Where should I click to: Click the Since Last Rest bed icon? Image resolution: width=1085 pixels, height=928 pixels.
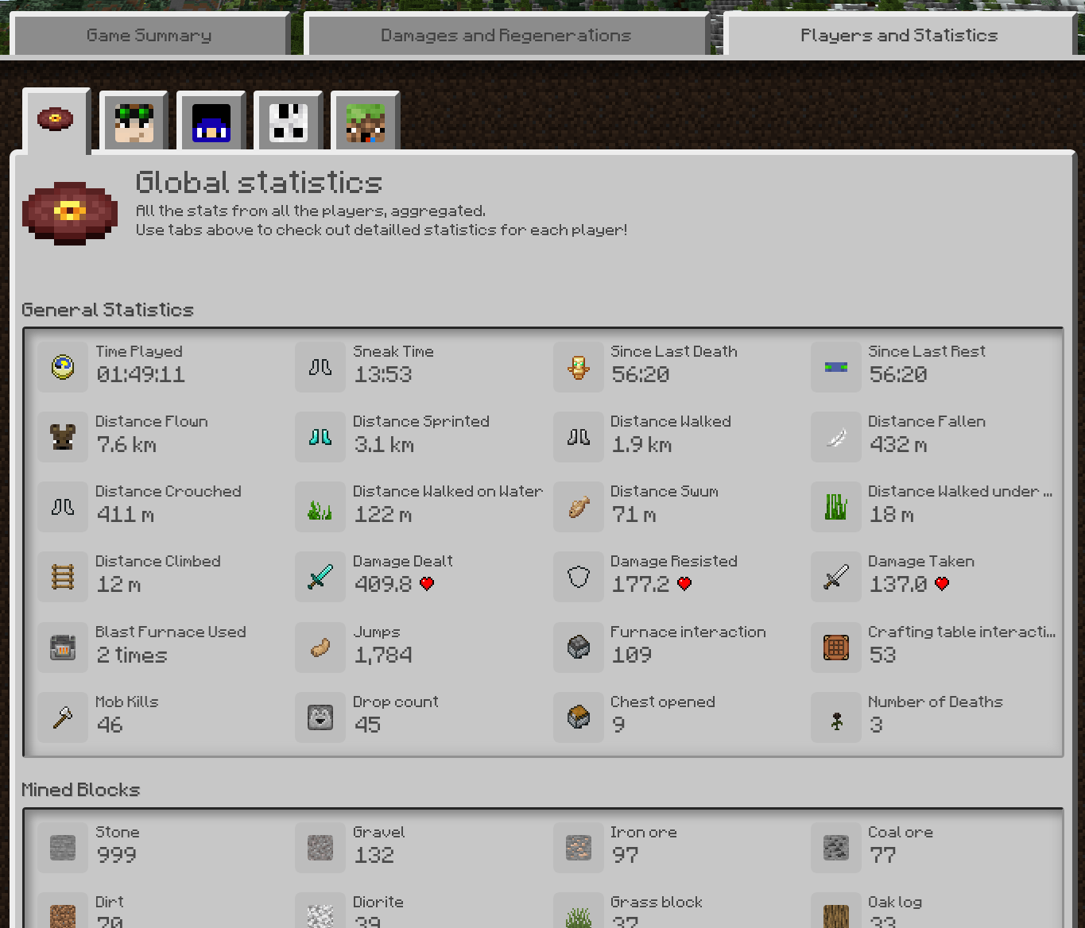click(x=836, y=367)
